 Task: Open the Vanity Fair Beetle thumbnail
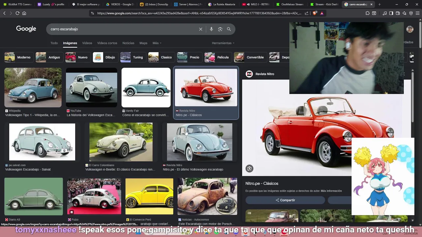coord(146,88)
